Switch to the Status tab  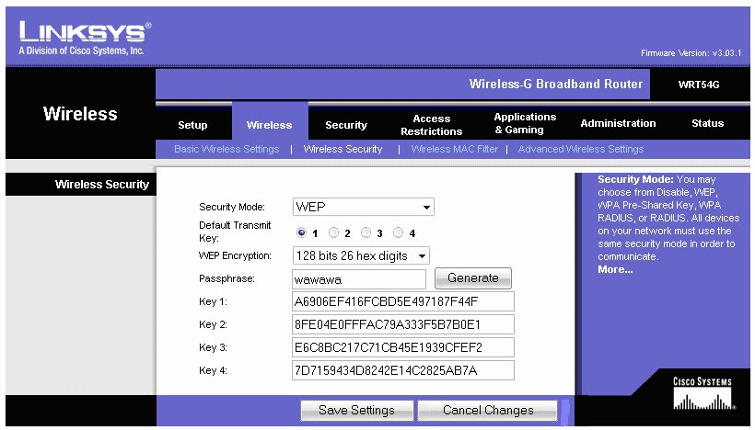click(708, 123)
